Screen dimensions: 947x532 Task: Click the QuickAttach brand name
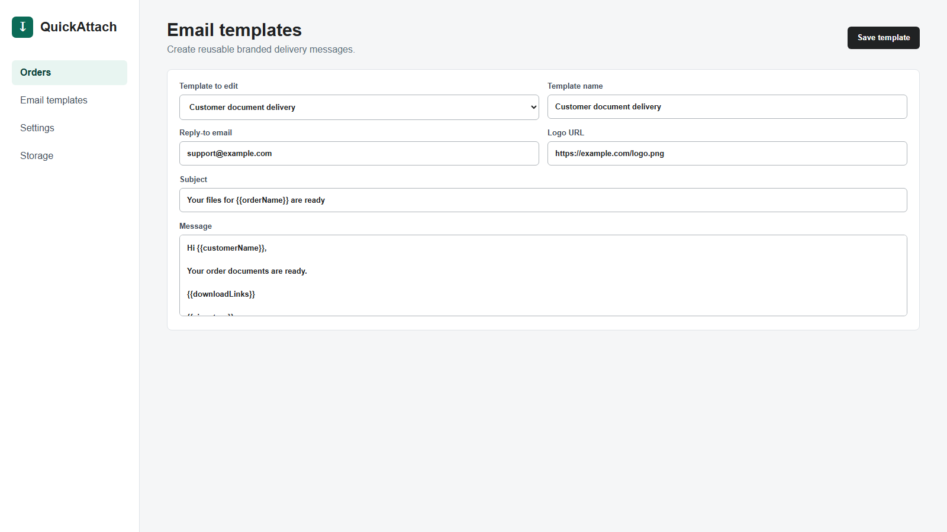pos(79,27)
